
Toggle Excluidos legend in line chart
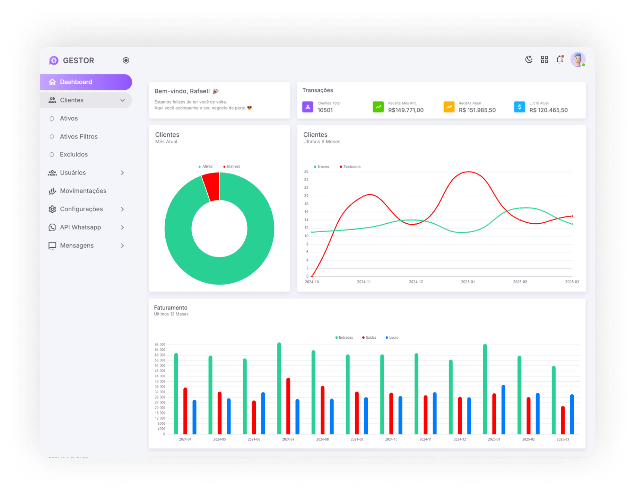[x=350, y=167]
